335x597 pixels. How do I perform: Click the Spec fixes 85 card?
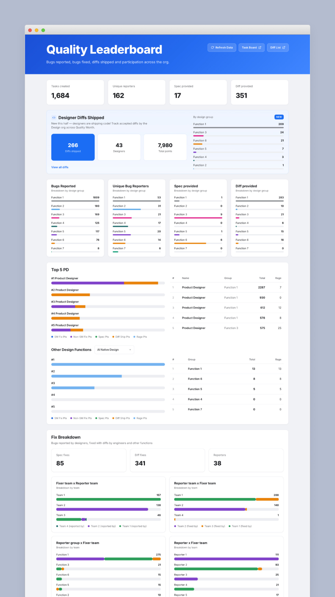pyautogui.click(x=89, y=460)
